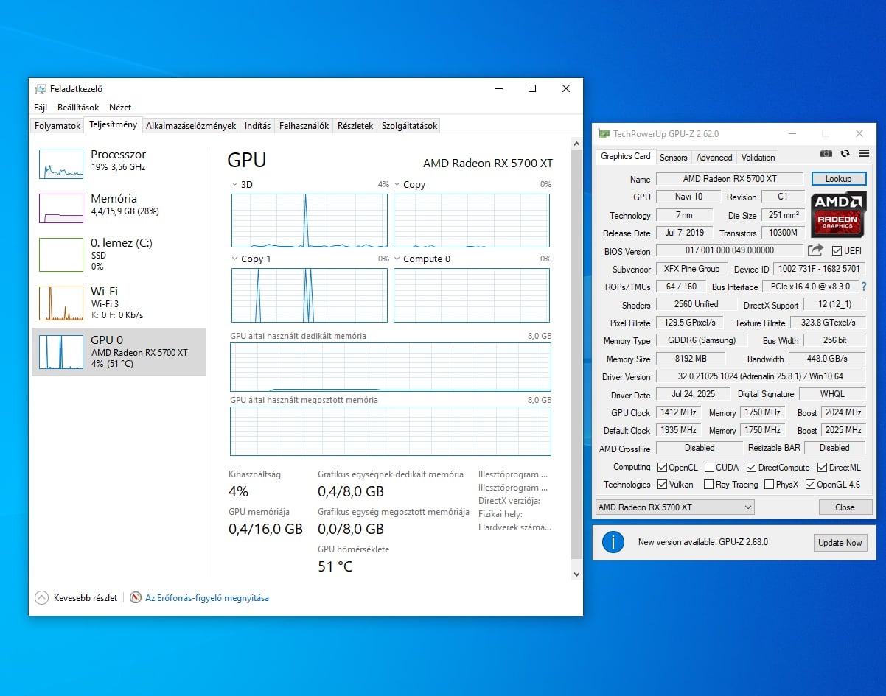Click Memory Type GDDR6 (Samsung) field
The width and height of the screenshot is (886, 696).
pyautogui.click(x=701, y=340)
